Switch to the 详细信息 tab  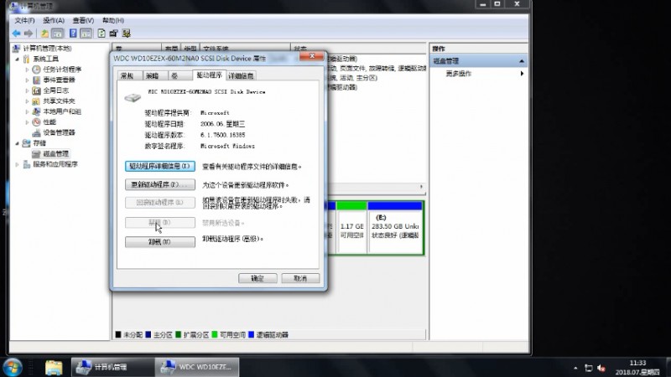point(241,75)
